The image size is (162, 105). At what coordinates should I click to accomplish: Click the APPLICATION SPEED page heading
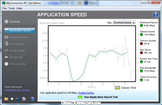click(62, 15)
